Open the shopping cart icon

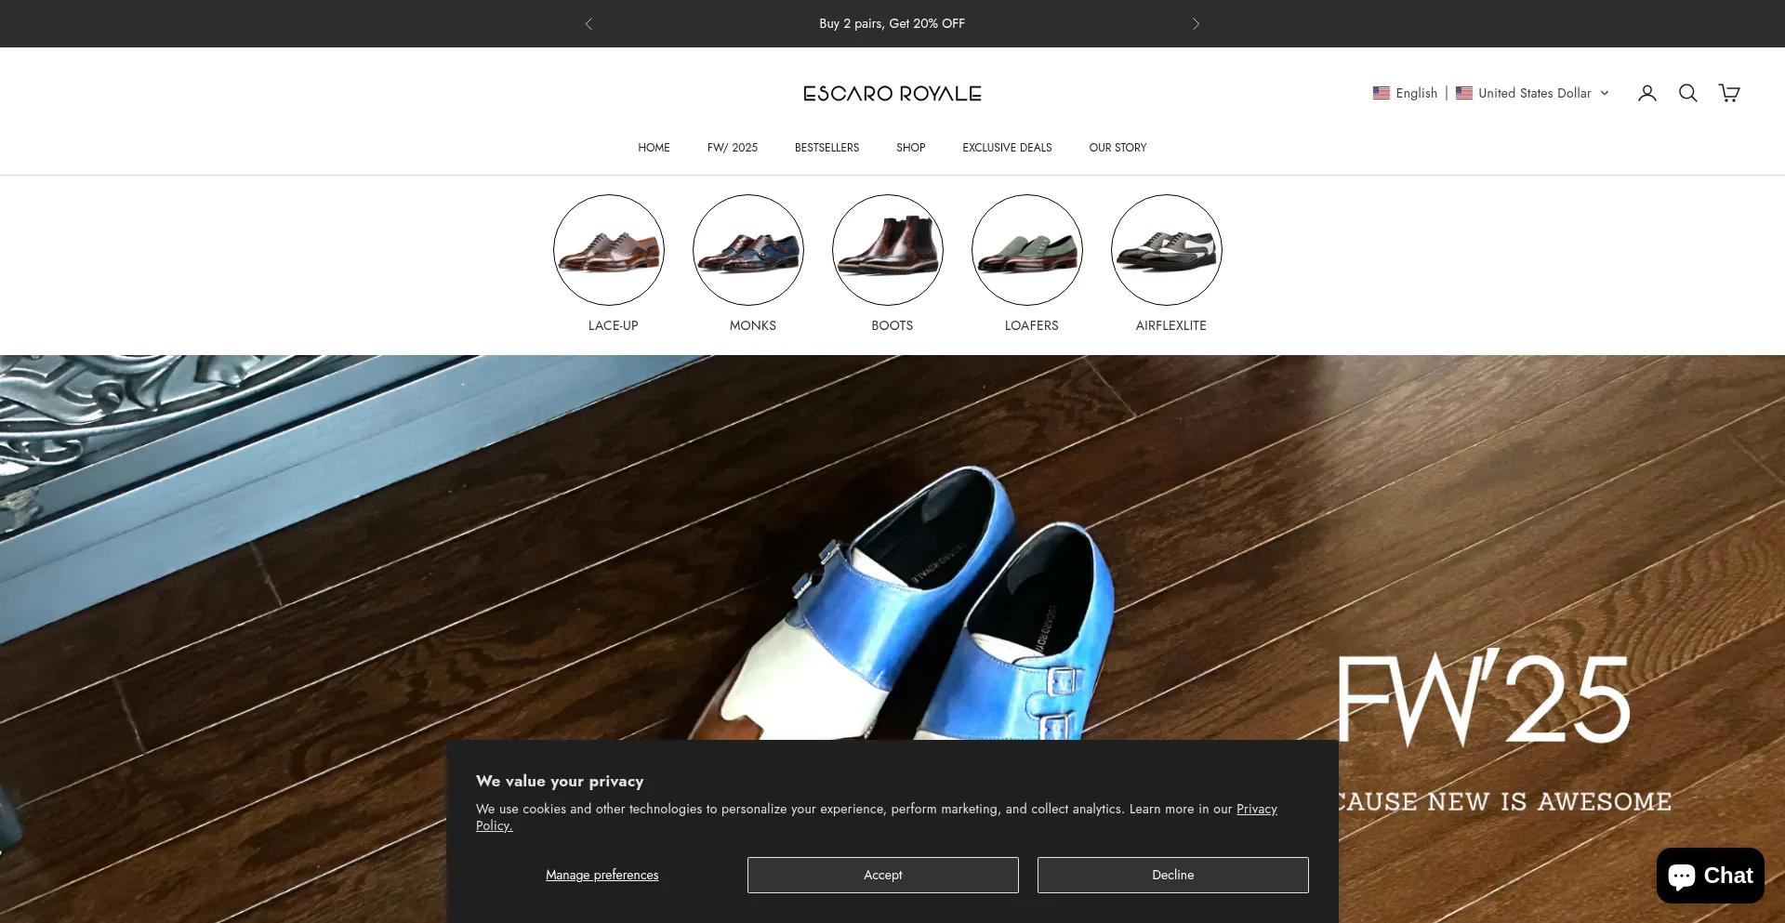click(1728, 93)
